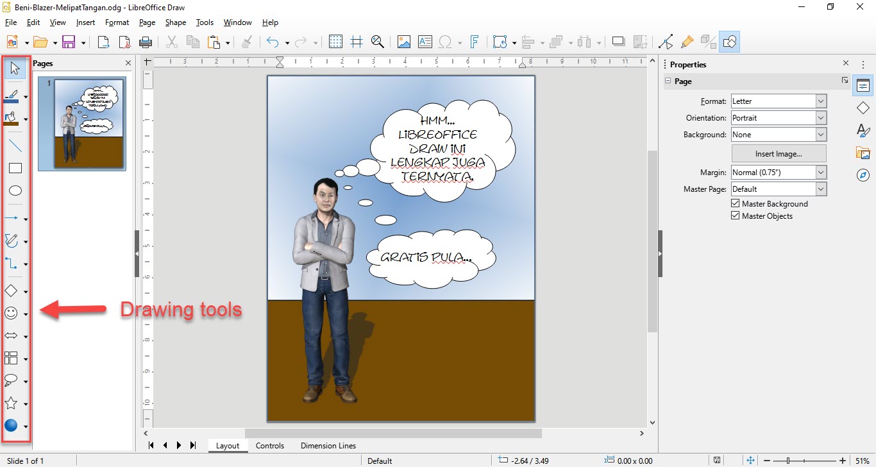Click the Insert Image... button
Image resolution: width=876 pixels, height=467 pixels.
coord(779,154)
